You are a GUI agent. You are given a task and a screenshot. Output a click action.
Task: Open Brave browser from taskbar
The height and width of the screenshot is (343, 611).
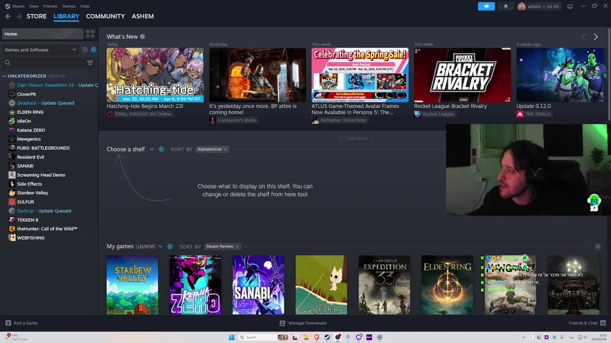tap(316, 337)
